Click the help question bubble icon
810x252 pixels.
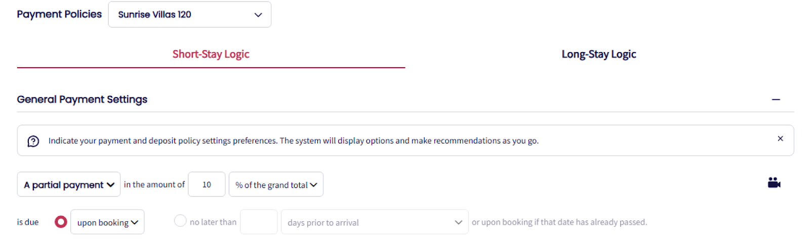pos(33,141)
